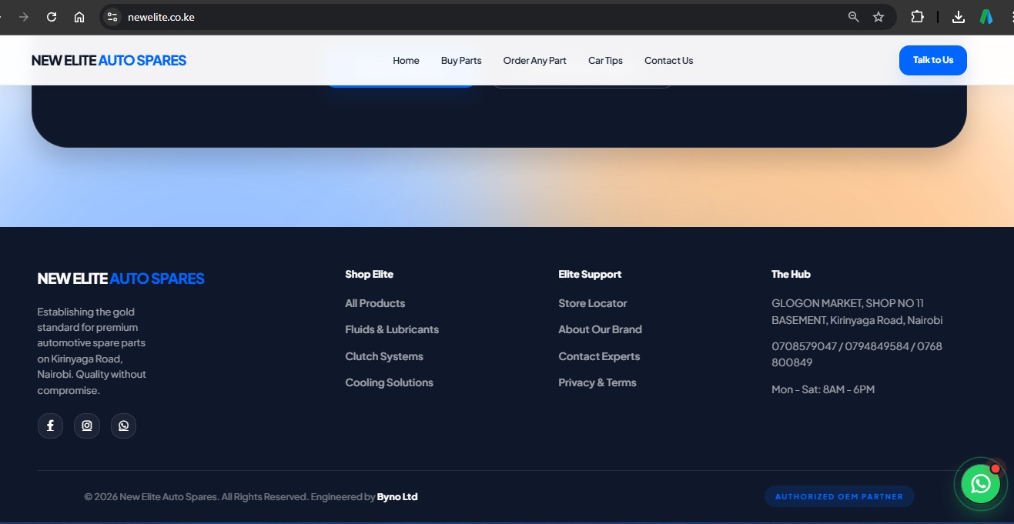1014x524 pixels.
Task: Click the Byno Ltd credit link
Action: 397,497
